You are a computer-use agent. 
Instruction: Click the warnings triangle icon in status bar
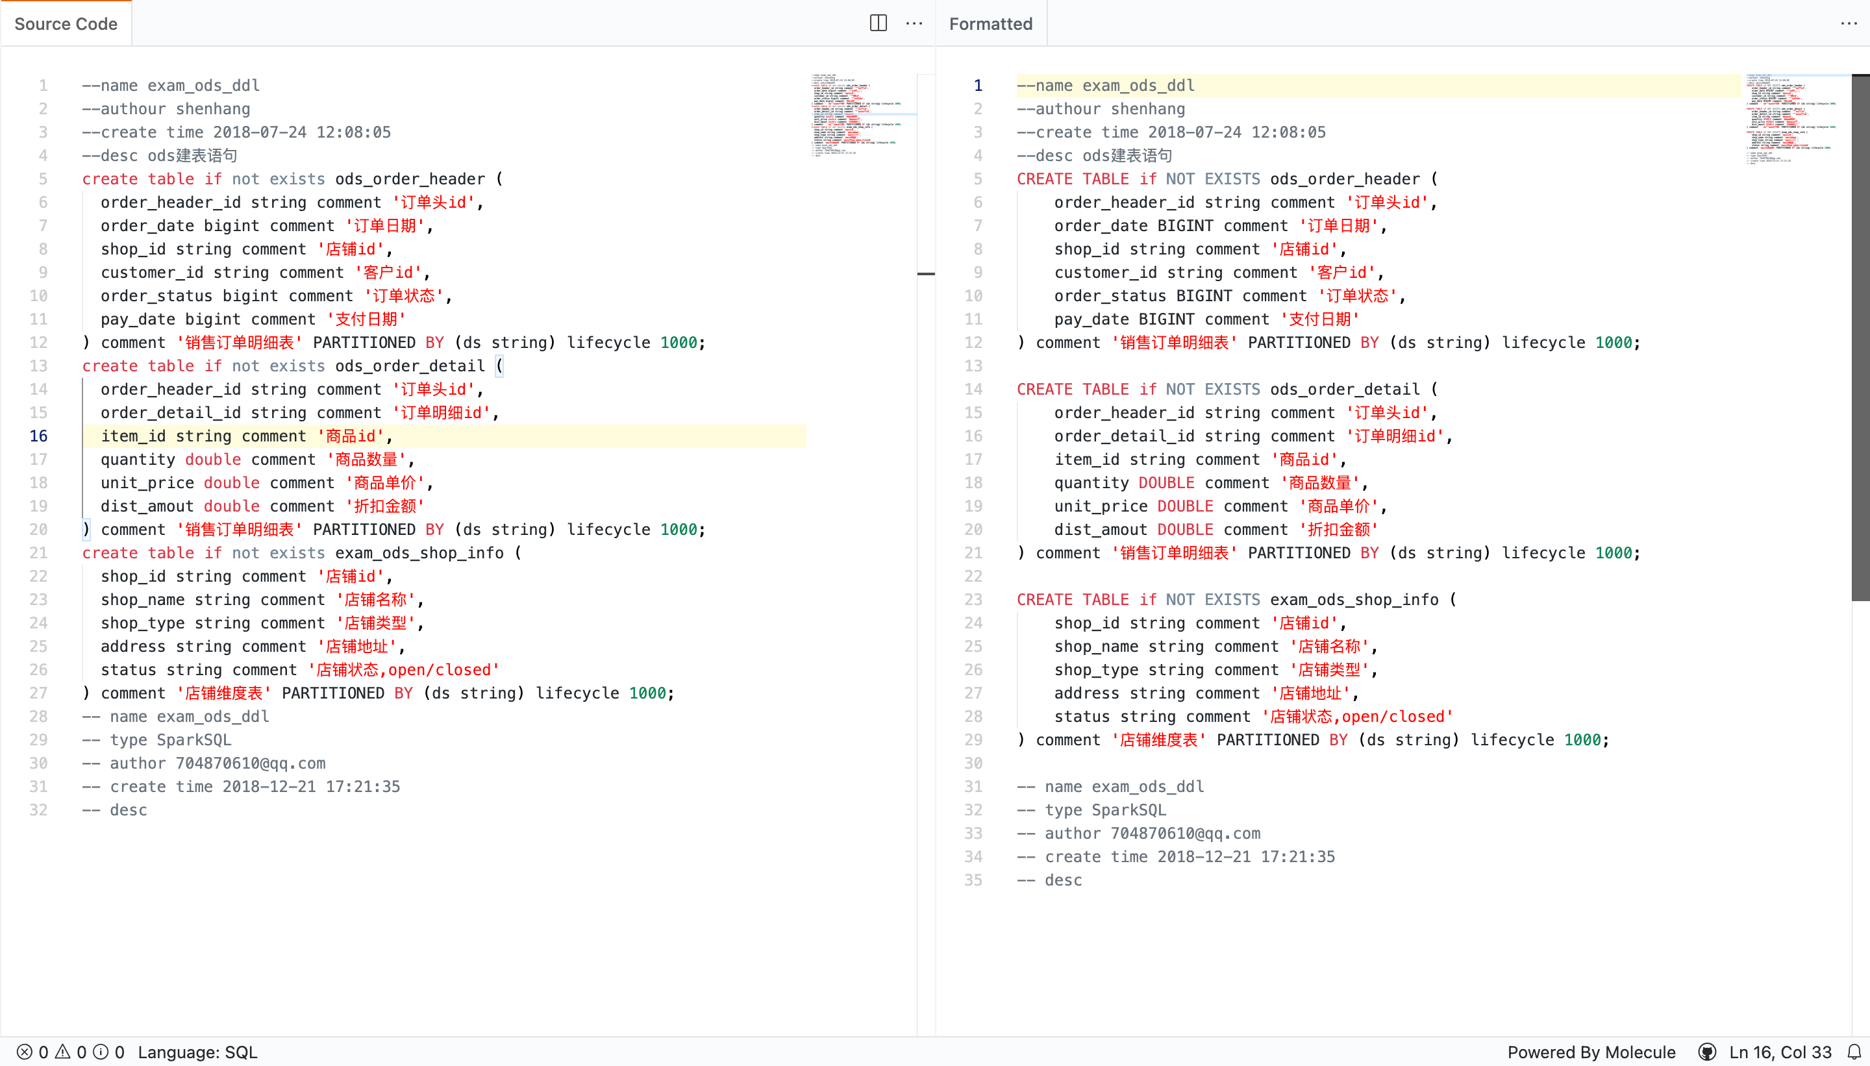click(63, 1052)
